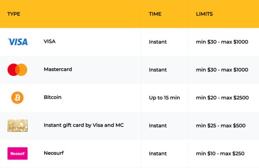The image size is (259, 168).
Task: Click gift card limits min $25 - max $500
Action: tap(221, 126)
